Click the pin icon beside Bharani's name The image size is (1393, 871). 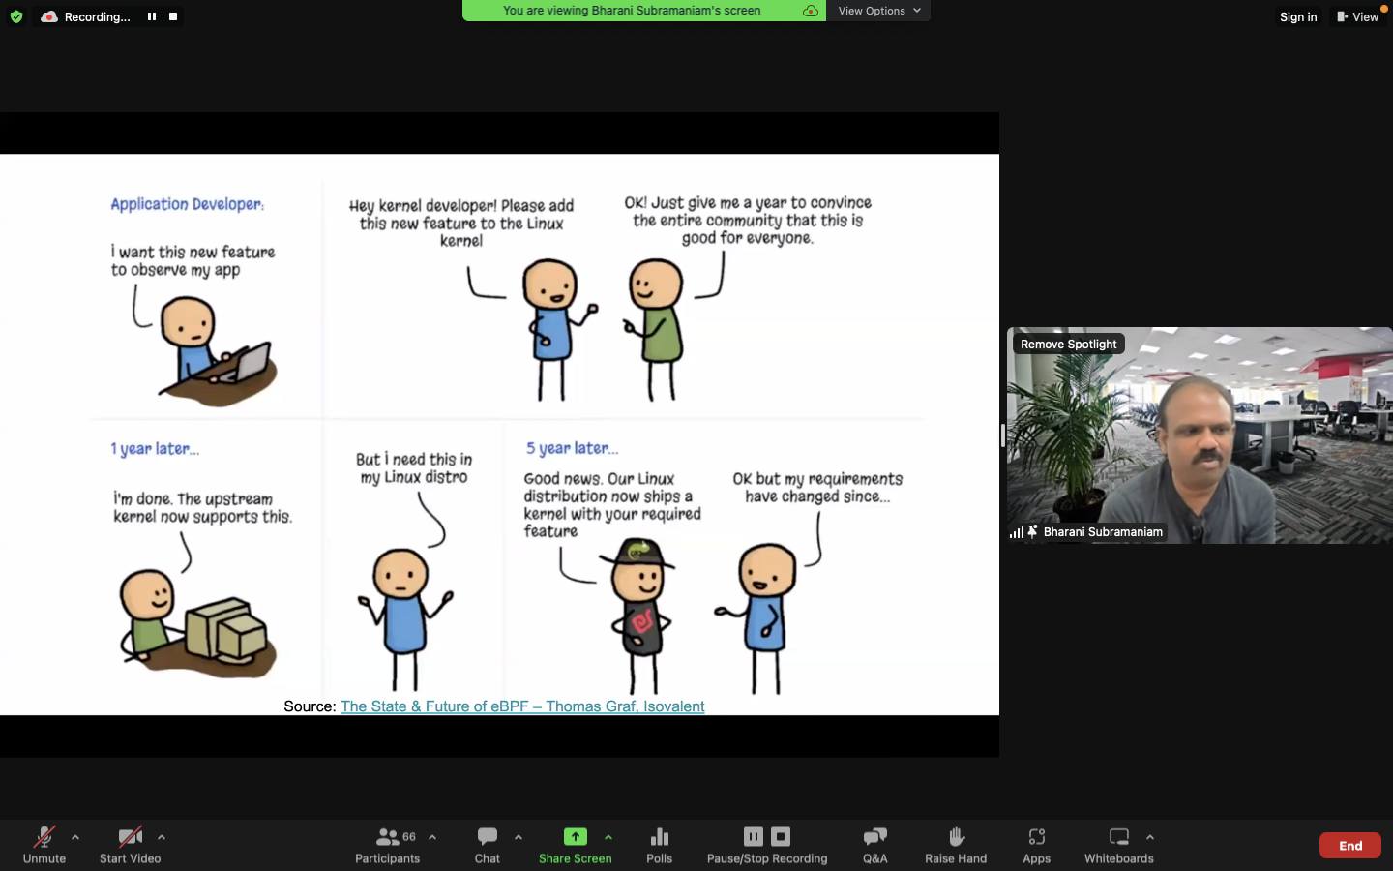point(1032,532)
